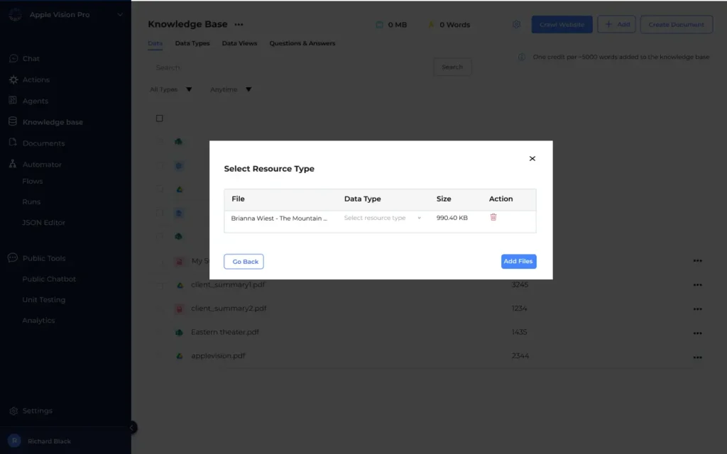
Task: Switch to the Data Views tab
Action: click(x=239, y=43)
